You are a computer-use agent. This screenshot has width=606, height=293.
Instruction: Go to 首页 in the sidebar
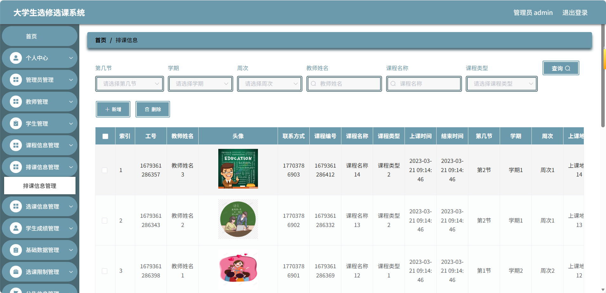coord(40,36)
